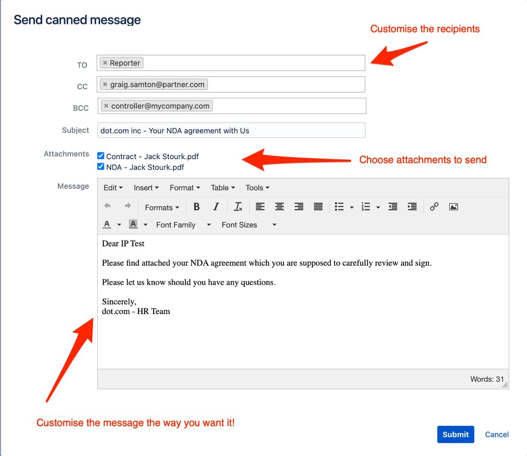Click the Insert link icon
Viewport: 527px width, 456px height.
(434, 207)
